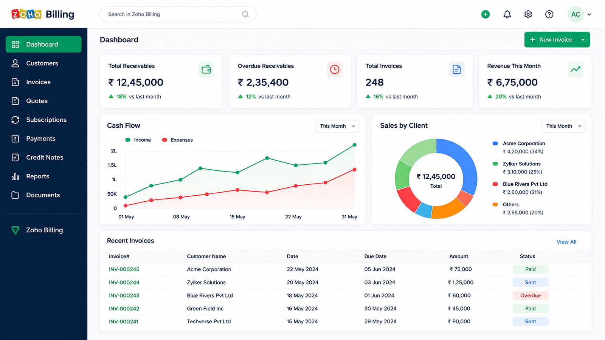Click the green quick-create plus icon
Viewport: 605px width, 340px height.
(486, 14)
